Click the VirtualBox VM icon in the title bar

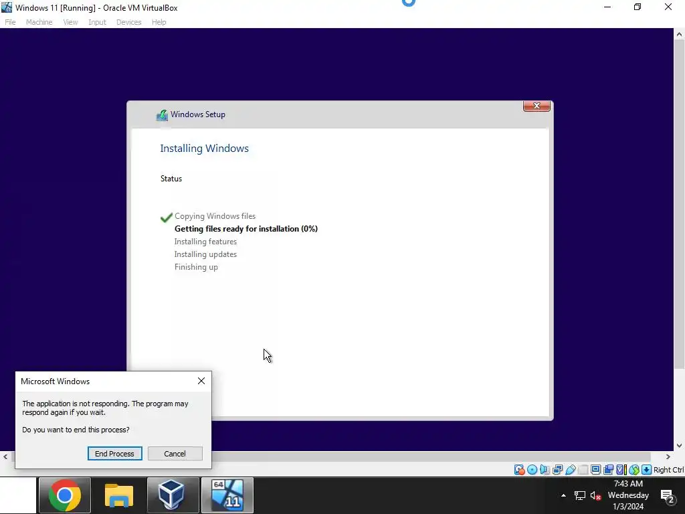7,7
